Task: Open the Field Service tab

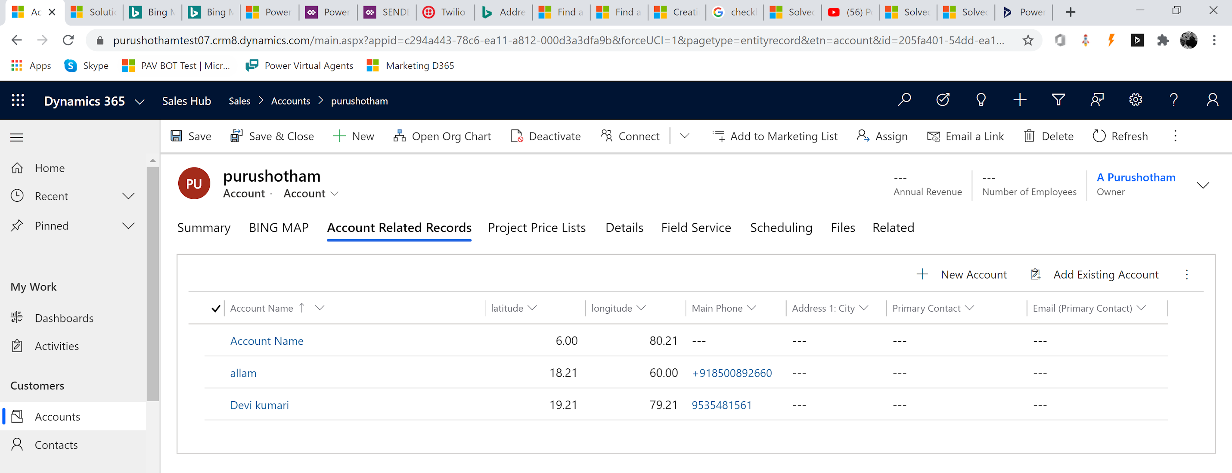Action: point(696,227)
